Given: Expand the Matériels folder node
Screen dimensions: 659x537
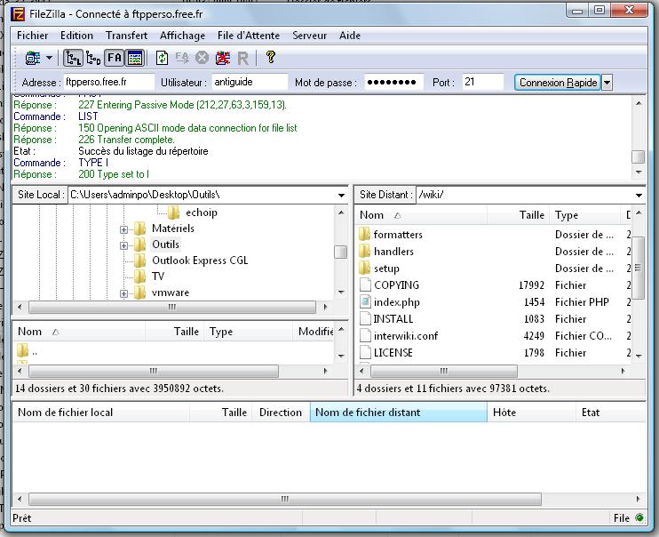Looking at the screenshot, I should (123, 229).
